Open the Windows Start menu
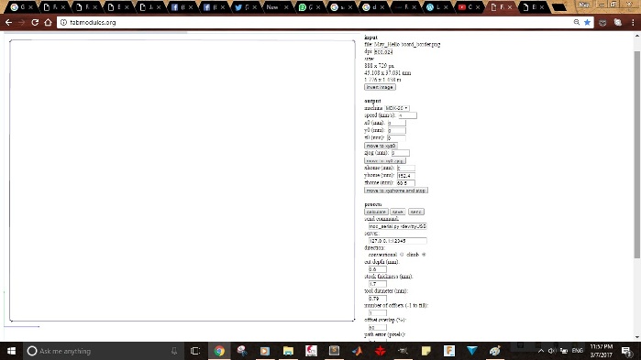The height and width of the screenshot is (360, 641). coord(11,351)
